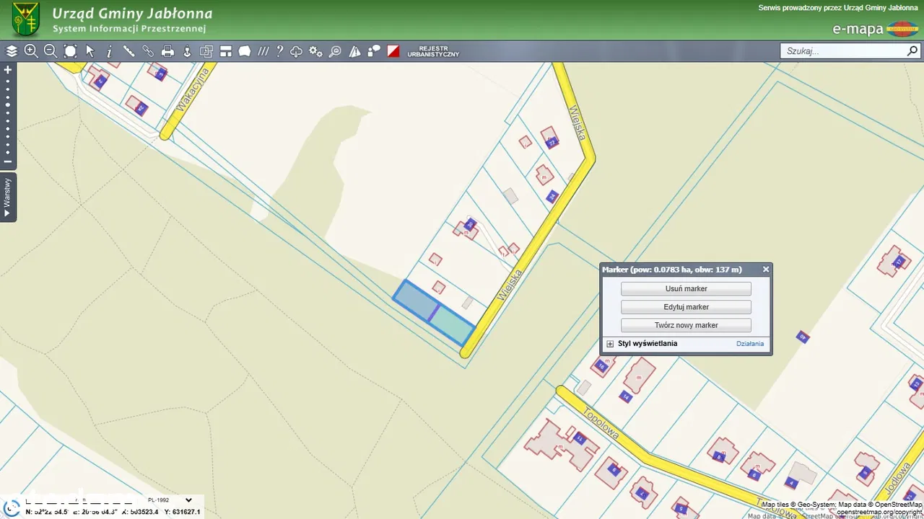The image size is (924, 519).
Task: Click the Usuń marker button
Action: coord(686,288)
